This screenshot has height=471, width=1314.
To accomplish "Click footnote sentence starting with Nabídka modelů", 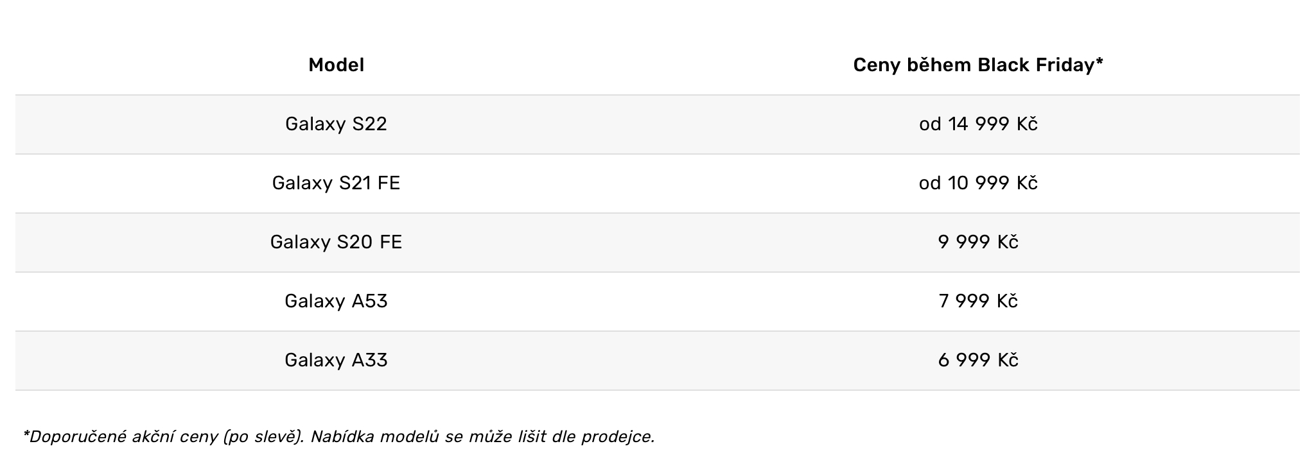I will point(482,437).
